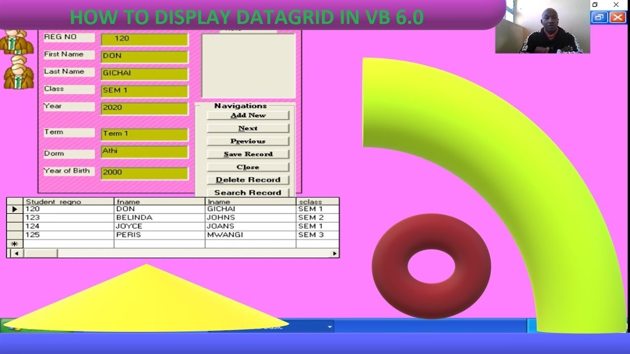Click SEM 2 in the sclass column
This screenshot has width=630, height=354.
[317, 217]
